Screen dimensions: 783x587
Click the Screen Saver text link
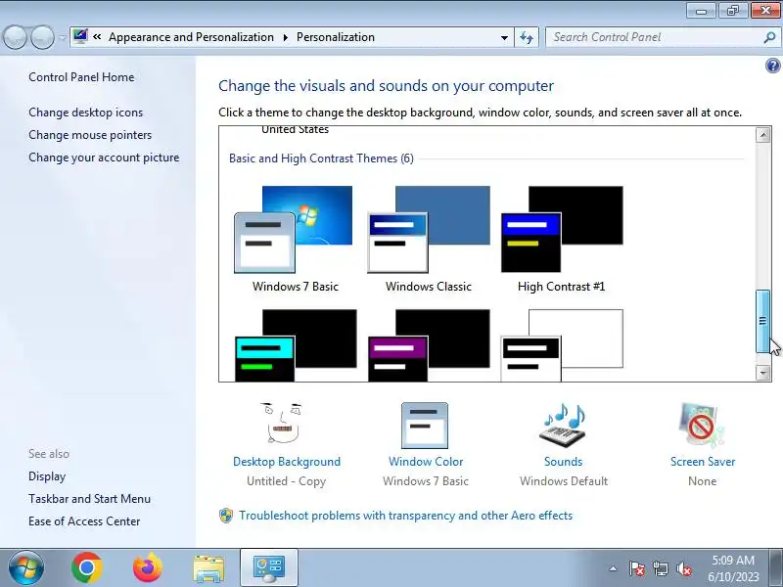point(703,462)
